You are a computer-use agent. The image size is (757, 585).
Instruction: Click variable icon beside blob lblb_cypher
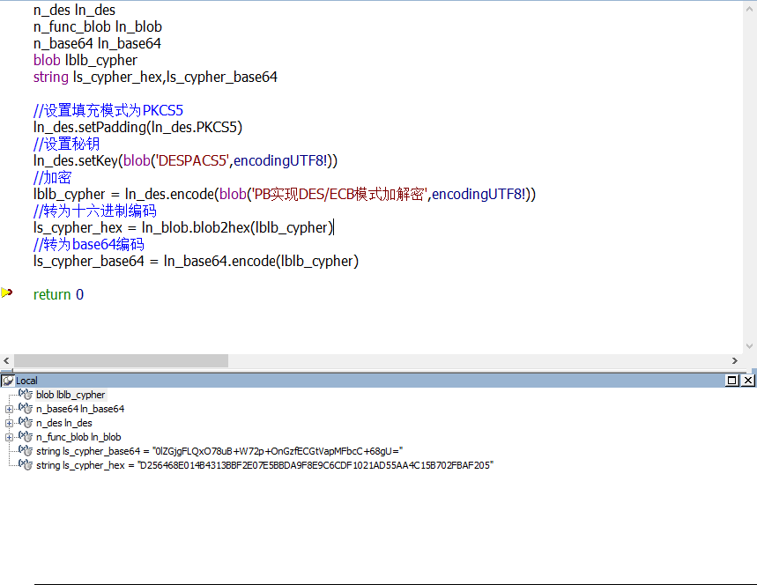[x=26, y=395]
